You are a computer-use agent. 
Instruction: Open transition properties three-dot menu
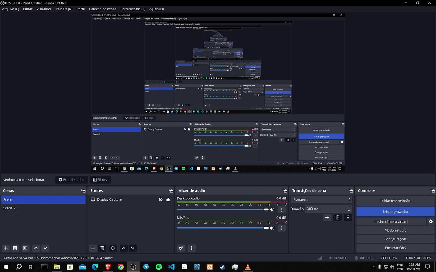348,217
